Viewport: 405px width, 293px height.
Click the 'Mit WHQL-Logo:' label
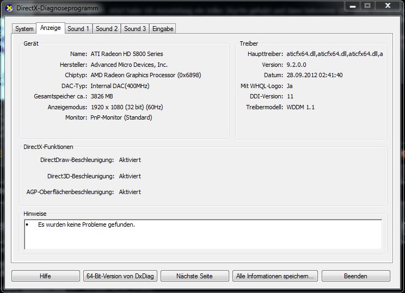262,86
